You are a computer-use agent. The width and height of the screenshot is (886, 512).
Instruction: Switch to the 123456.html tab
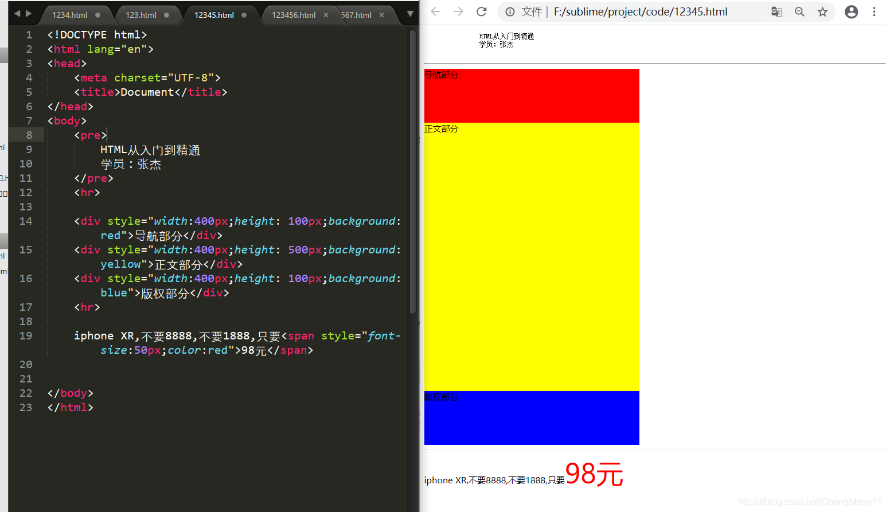click(294, 15)
